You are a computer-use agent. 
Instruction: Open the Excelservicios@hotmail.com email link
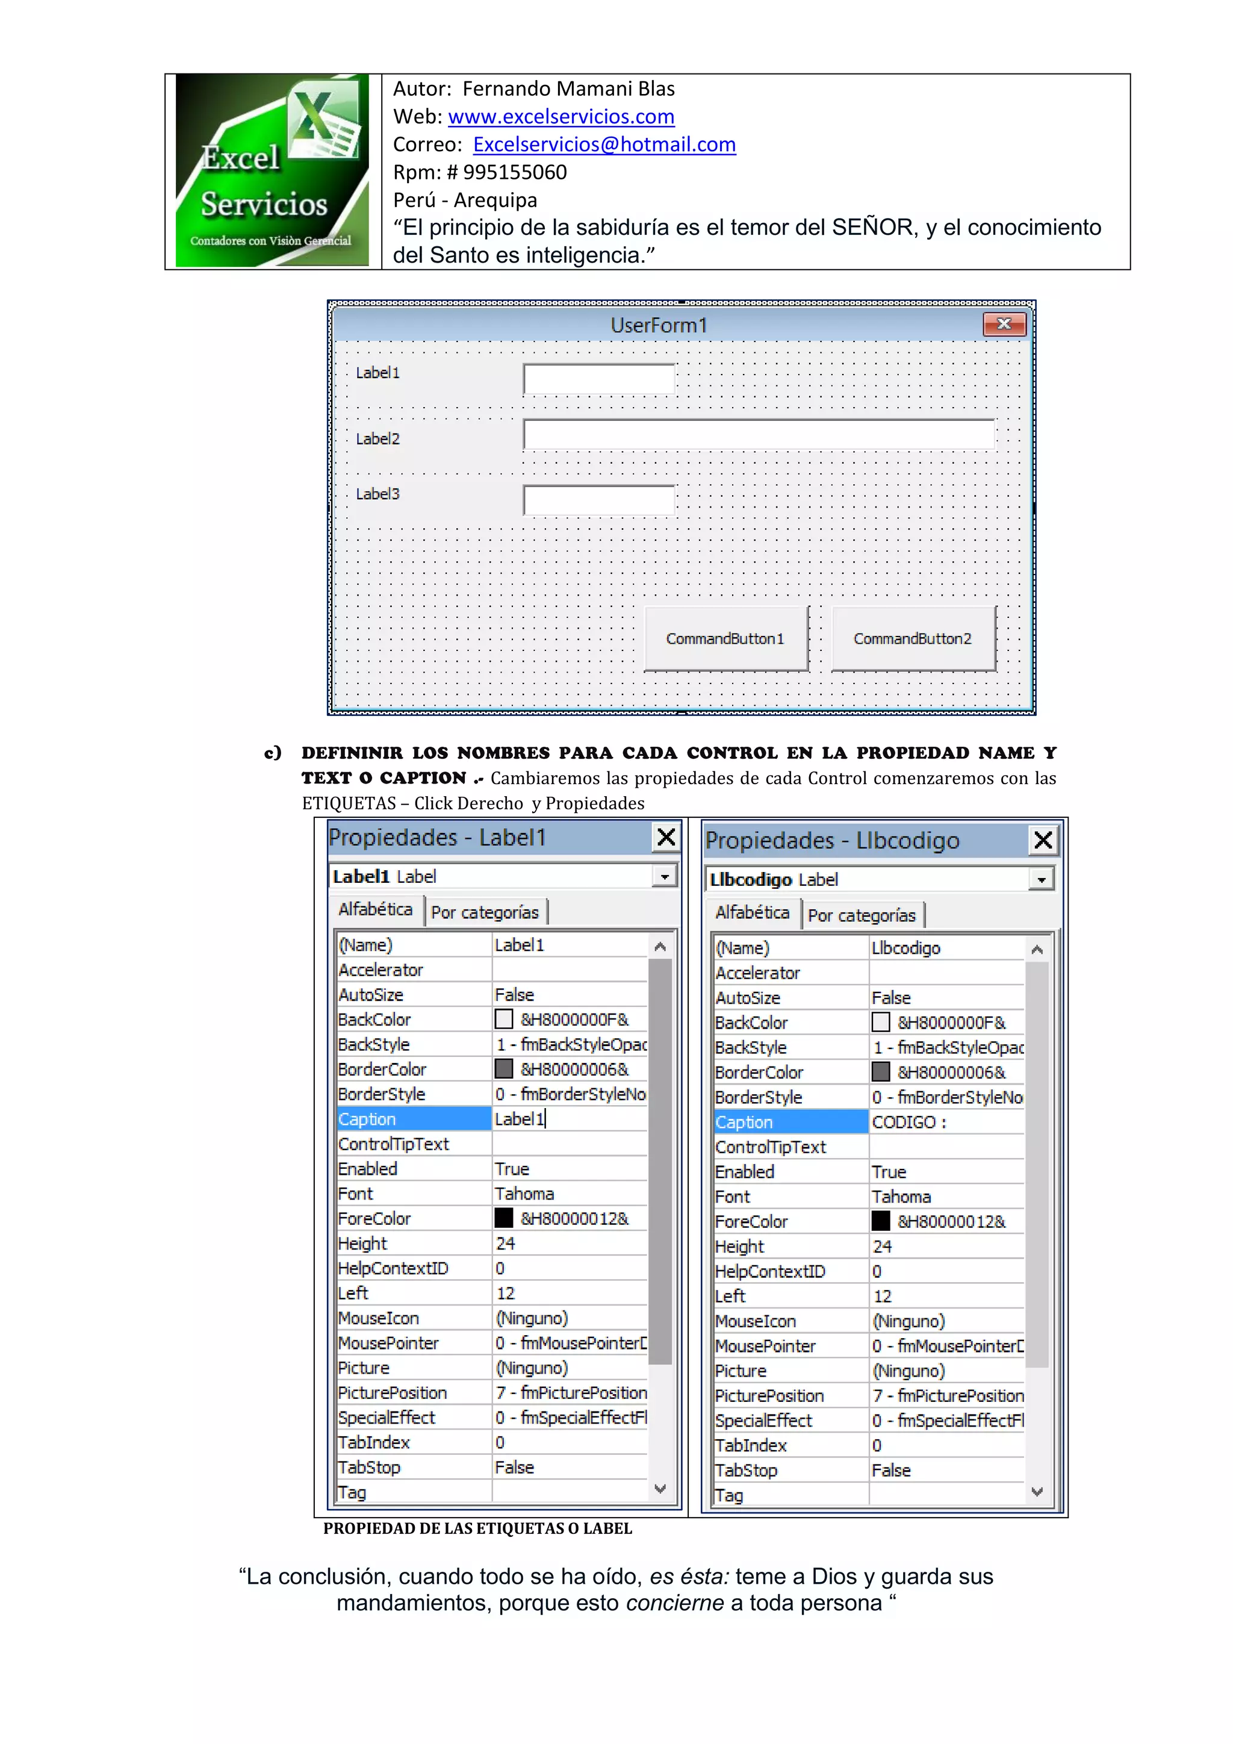pos(604,145)
